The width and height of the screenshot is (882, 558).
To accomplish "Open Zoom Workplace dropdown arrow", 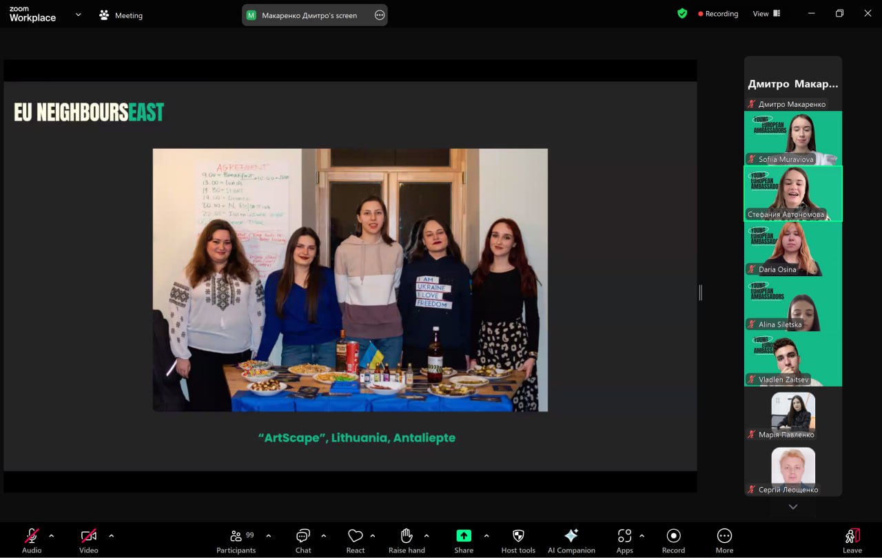I will pyautogui.click(x=78, y=14).
